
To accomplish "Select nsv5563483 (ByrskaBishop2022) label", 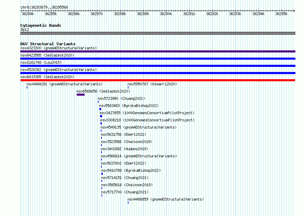I will pos(129,106).
